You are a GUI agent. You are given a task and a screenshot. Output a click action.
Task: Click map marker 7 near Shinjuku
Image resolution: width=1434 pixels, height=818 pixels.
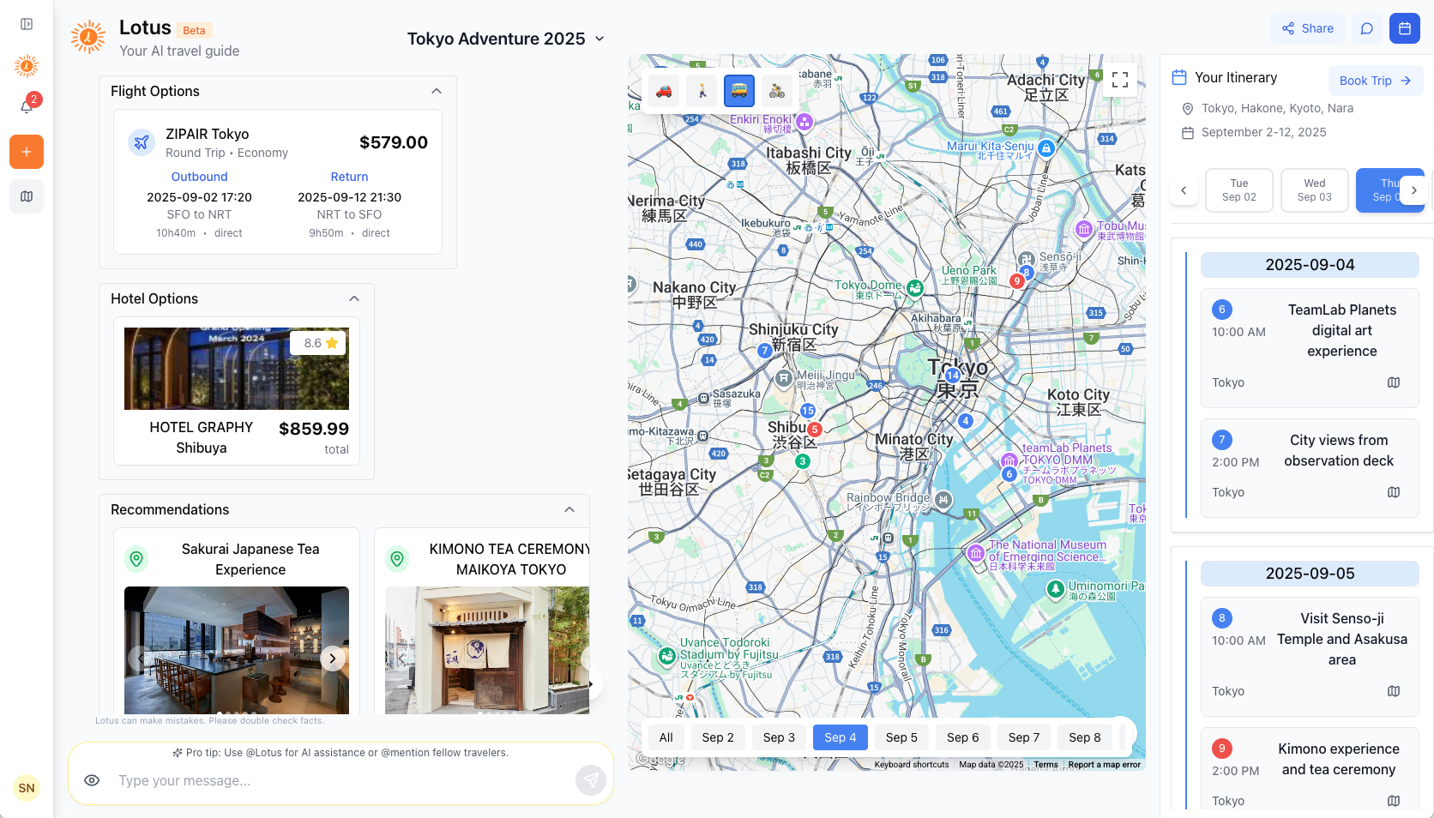(765, 351)
